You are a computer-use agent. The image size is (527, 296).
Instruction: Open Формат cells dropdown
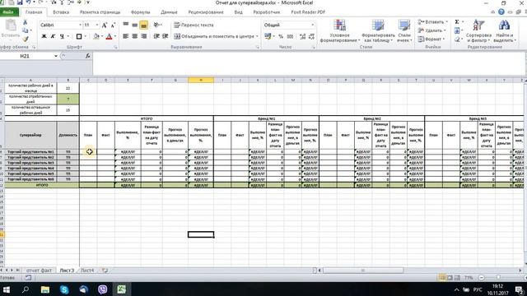(x=431, y=39)
